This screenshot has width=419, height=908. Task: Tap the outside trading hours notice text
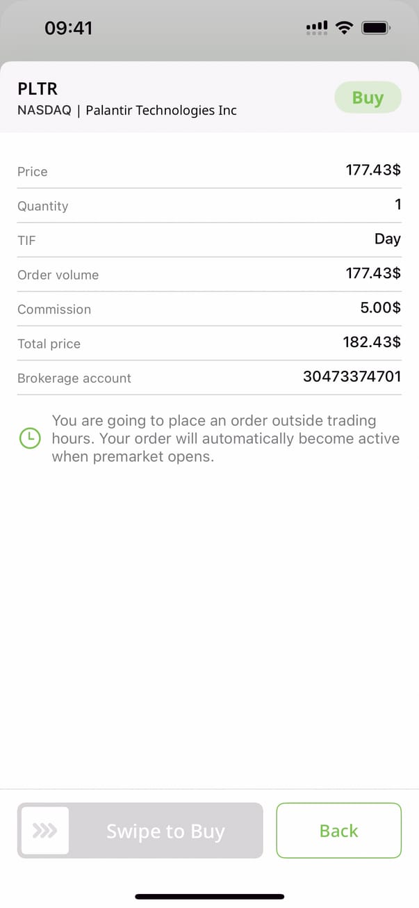click(225, 438)
